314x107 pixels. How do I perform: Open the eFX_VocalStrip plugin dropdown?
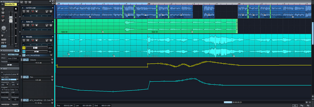[51, 55]
